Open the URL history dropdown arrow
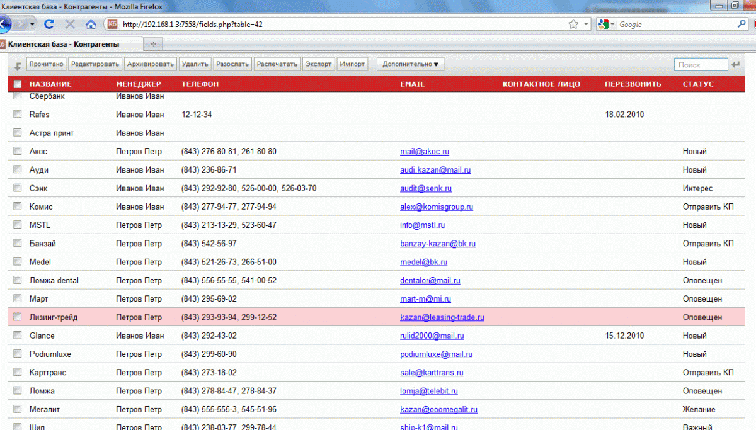 point(587,24)
